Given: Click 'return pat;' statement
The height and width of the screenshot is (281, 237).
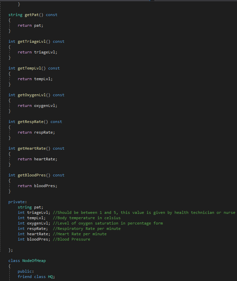Looking at the screenshot, I should pos(30,25).
